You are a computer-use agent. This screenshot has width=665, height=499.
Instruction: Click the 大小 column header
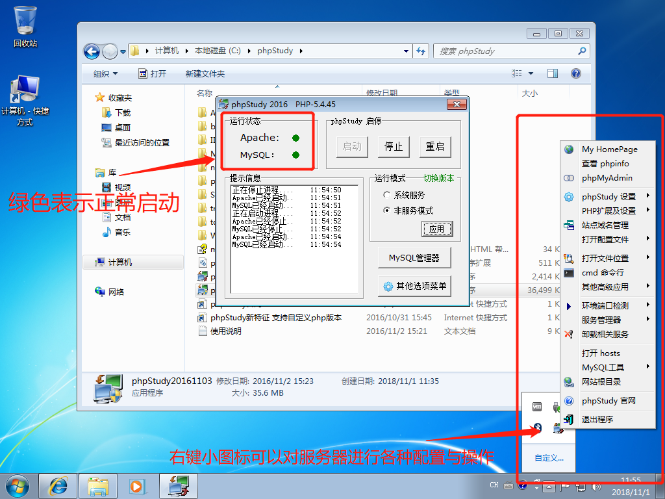[x=529, y=94]
